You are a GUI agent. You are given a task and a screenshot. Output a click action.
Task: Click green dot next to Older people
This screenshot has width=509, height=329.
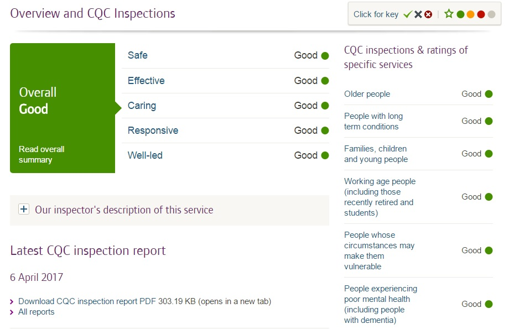coord(489,94)
